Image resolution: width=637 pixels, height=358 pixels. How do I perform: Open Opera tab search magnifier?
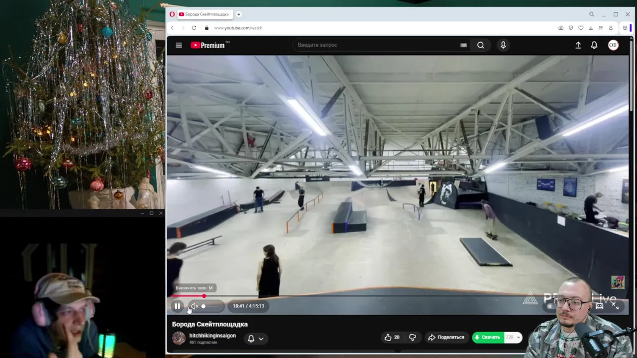[x=592, y=14]
